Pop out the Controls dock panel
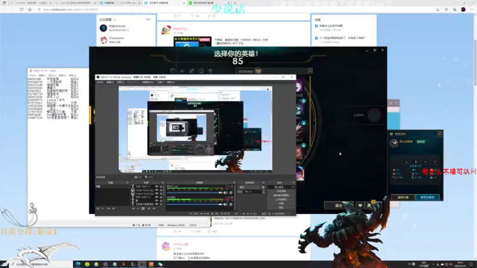Image resolution: width=477 pixels, height=268 pixels. (x=293, y=182)
